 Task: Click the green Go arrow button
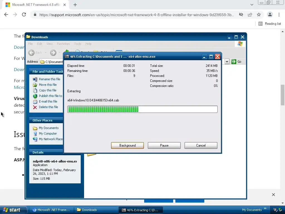(x=234, y=62)
